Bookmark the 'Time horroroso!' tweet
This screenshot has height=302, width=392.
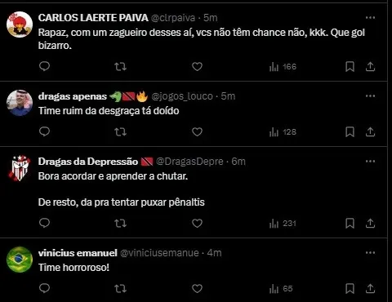(x=350, y=288)
